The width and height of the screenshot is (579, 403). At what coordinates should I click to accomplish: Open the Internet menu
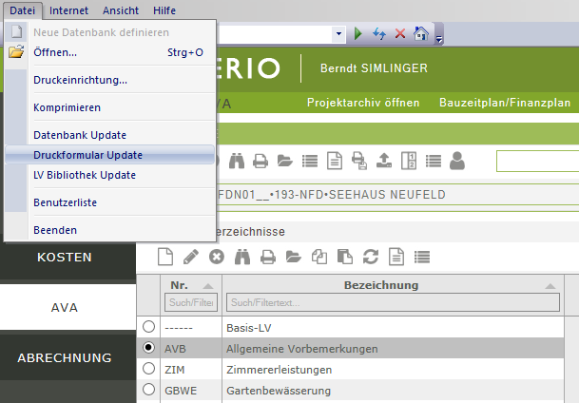68,10
